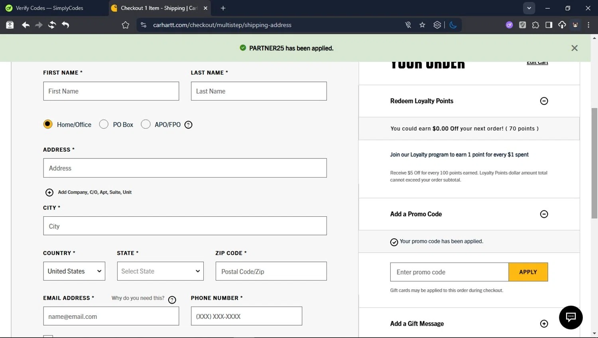Focus the City input field
The width and height of the screenshot is (598, 338).
coord(185,226)
